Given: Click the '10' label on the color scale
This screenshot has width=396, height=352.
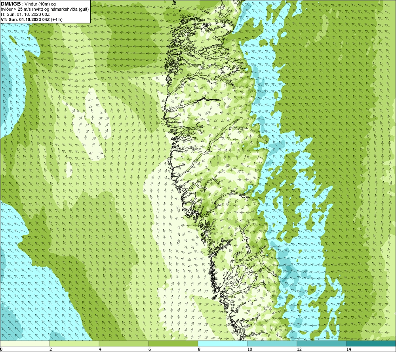Looking at the screenshot, I should click(249, 349).
